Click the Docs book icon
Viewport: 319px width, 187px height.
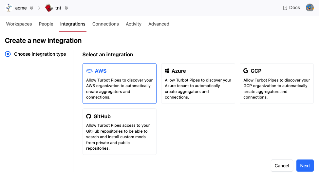pyautogui.click(x=285, y=8)
